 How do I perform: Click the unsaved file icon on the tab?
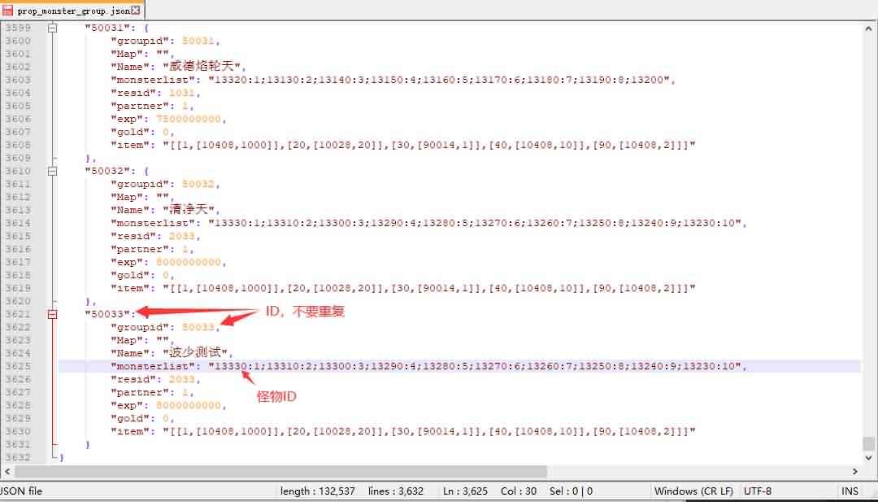coord(8,11)
